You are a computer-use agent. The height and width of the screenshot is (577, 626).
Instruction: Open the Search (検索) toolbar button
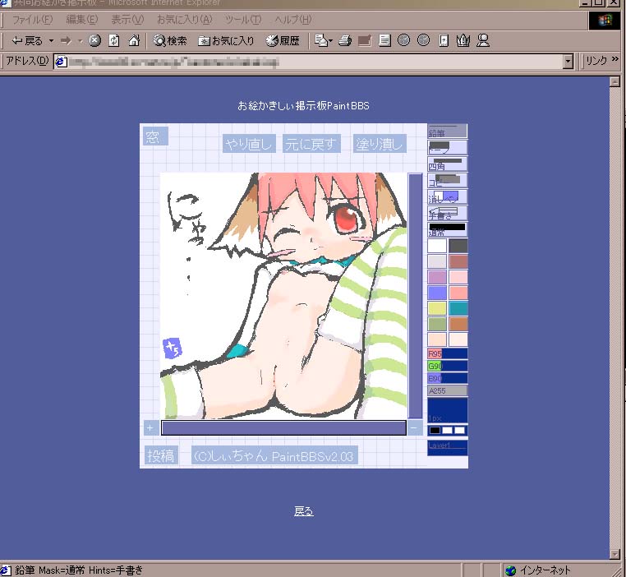(169, 39)
